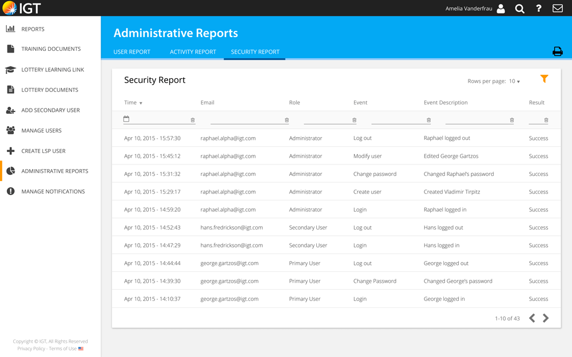Click the Privacy Policy link
572x357 pixels.
[x=31, y=348]
